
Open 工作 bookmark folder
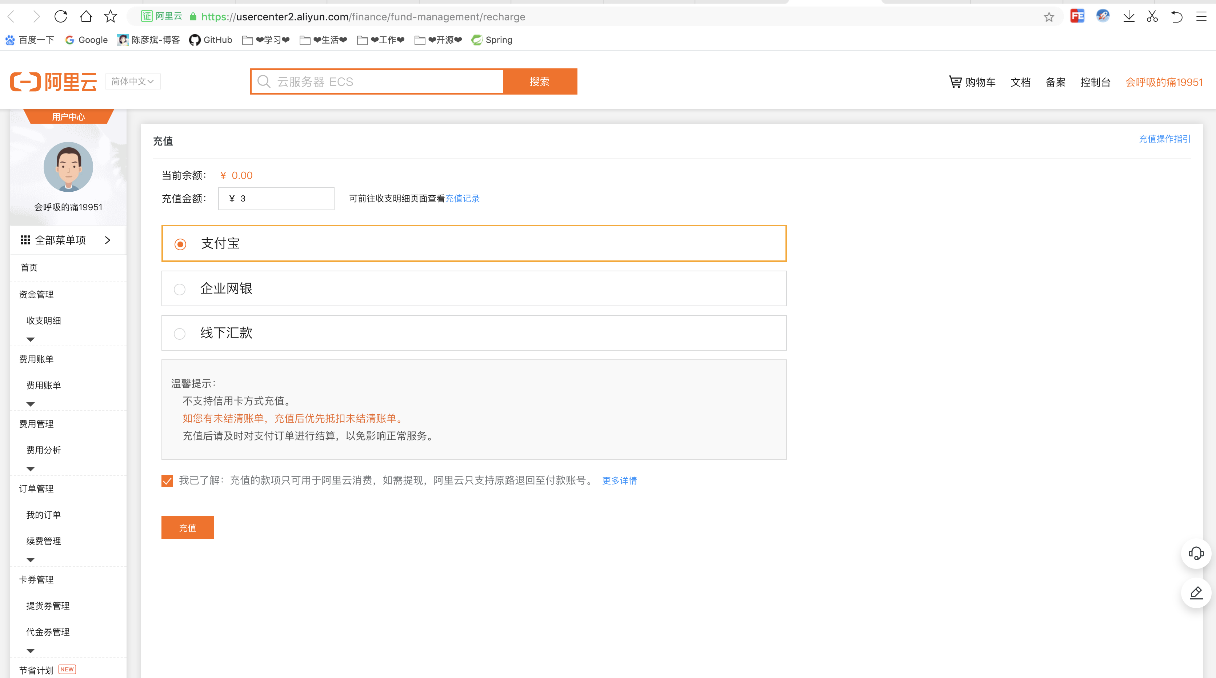tap(381, 40)
